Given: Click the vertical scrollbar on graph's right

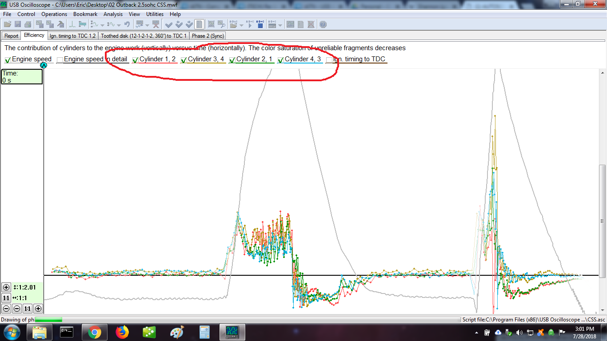Looking at the screenshot, I should click(603, 200).
